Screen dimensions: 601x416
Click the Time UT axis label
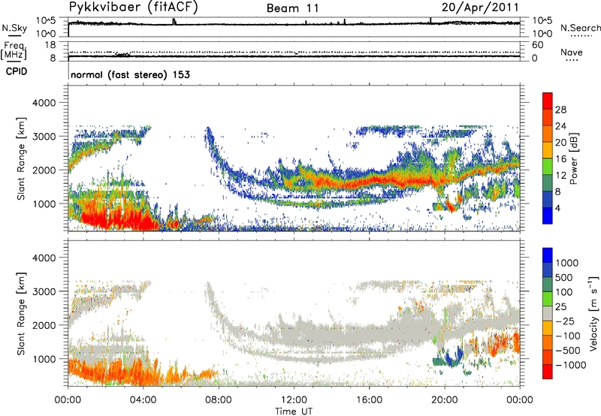[294, 411]
